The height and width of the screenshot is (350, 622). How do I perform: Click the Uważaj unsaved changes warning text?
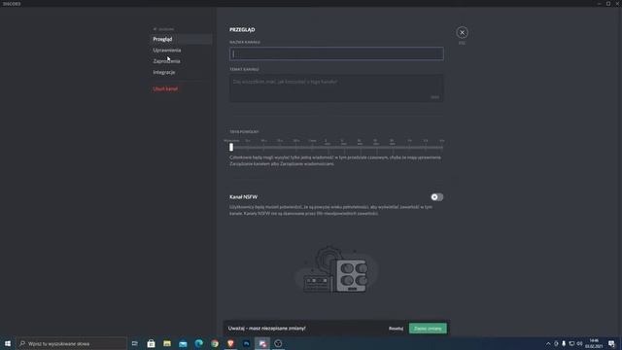coord(266,329)
